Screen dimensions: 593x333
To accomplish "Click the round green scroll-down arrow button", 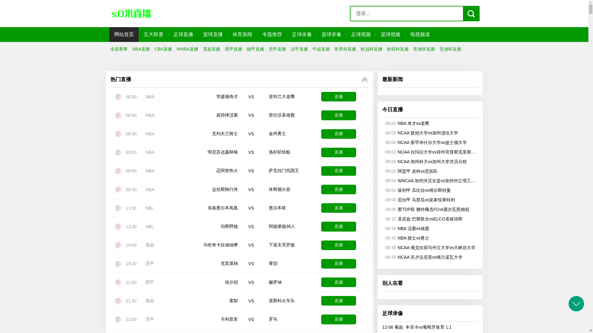I will 576,304.
